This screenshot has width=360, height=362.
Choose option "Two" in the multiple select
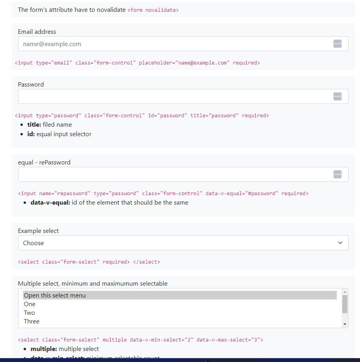(x=30, y=313)
